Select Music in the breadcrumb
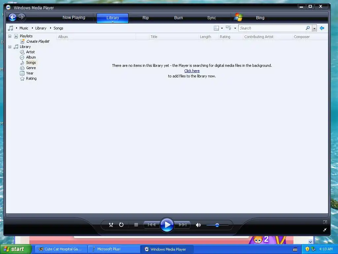 [x=24, y=28]
